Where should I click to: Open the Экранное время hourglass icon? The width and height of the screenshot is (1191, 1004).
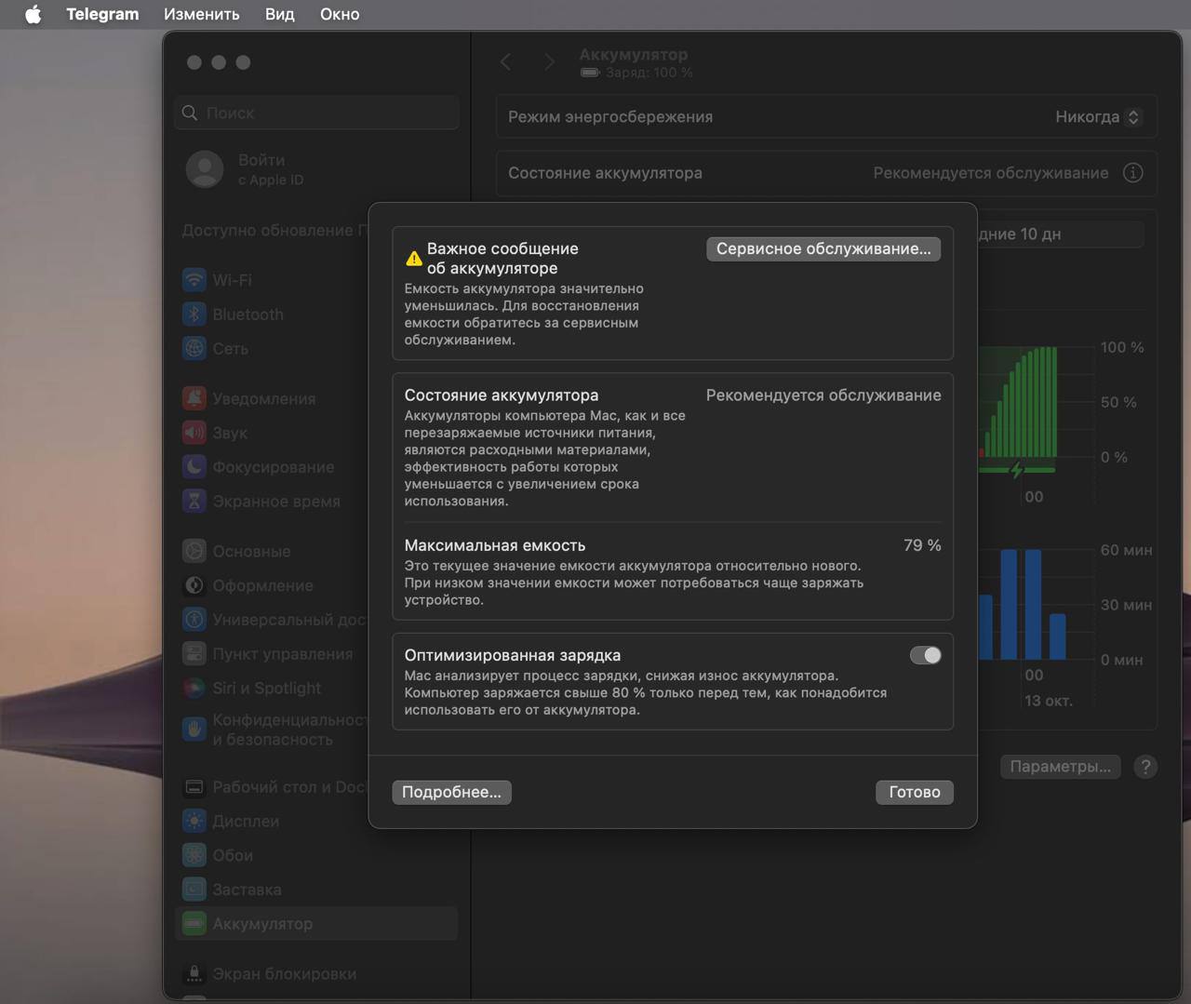tap(194, 502)
